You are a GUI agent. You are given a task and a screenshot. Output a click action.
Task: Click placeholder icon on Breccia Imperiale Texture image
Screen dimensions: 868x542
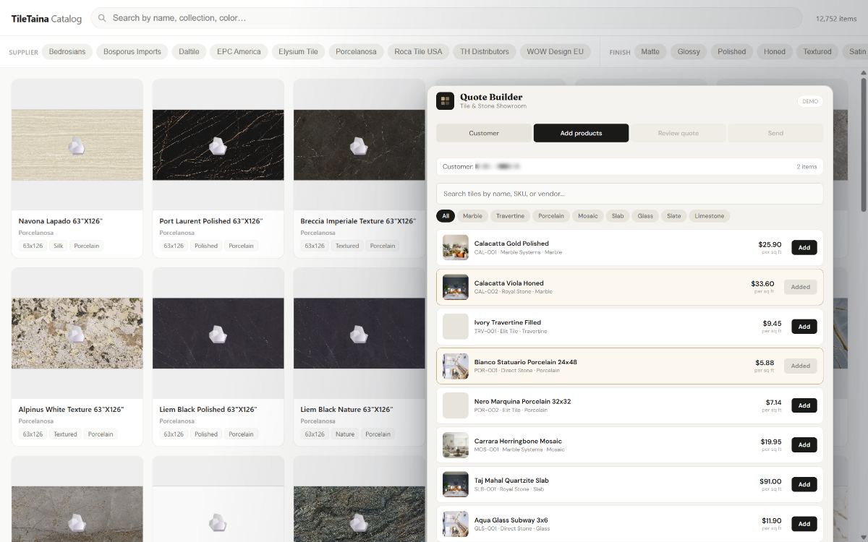(x=359, y=147)
